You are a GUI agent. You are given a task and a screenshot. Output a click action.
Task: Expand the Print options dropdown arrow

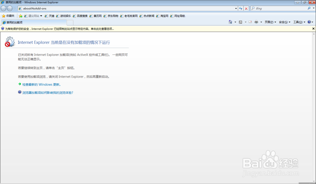point(261,22)
